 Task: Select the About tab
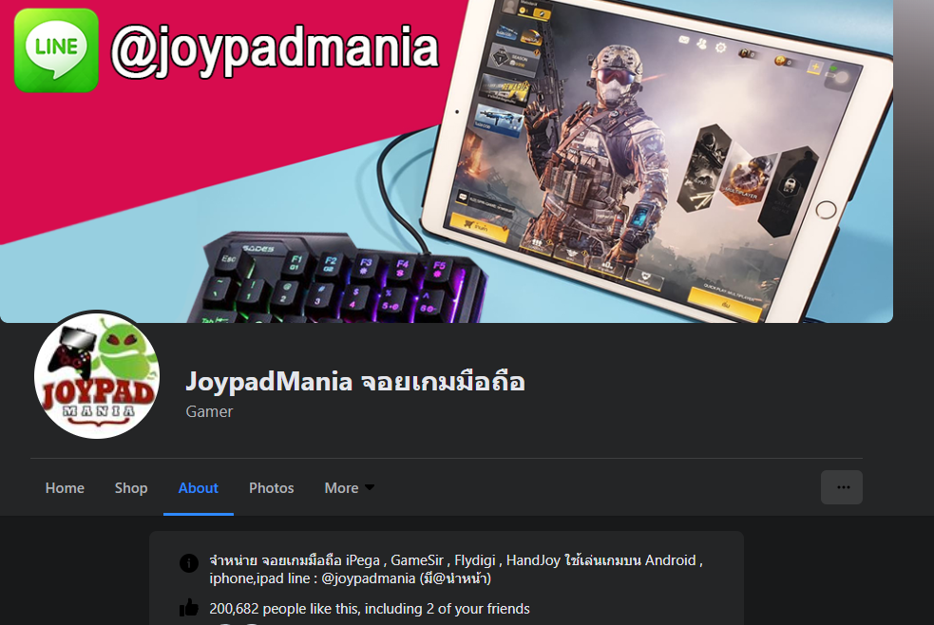coord(199,488)
